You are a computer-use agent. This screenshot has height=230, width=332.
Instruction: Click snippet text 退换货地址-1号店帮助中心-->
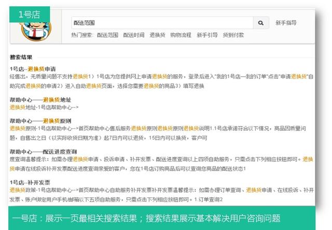tap(44, 107)
